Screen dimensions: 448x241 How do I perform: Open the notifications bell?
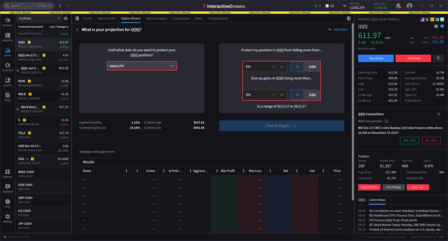tap(398, 6)
